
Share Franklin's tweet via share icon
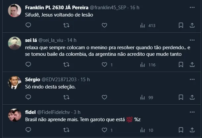[x=192, y=25]
